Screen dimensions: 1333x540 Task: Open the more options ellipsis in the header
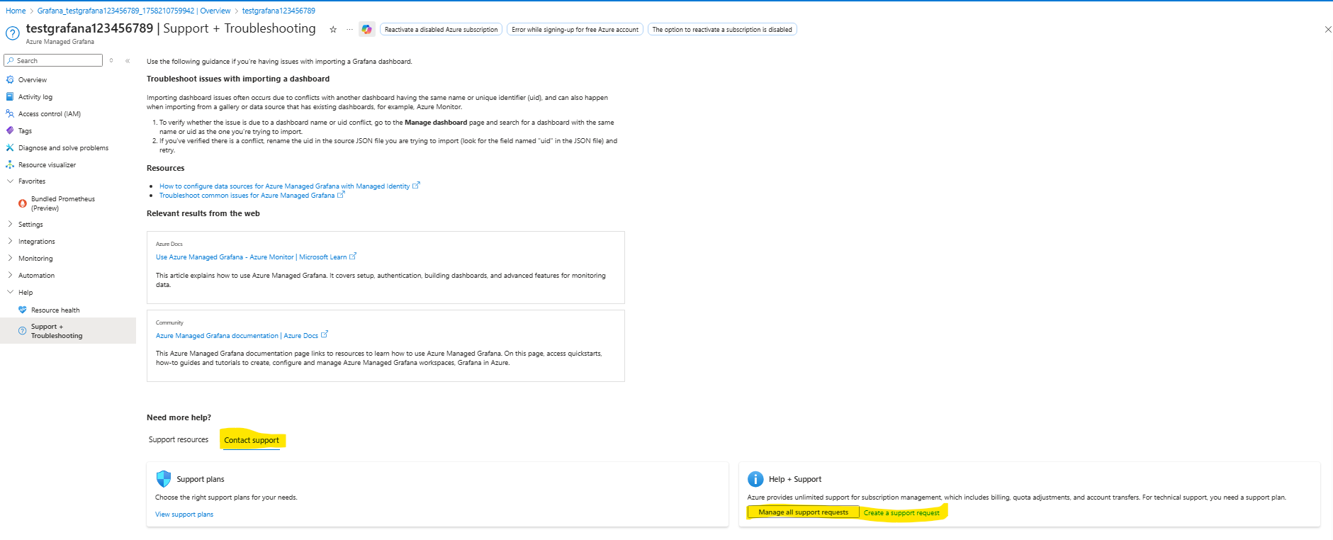349,30
